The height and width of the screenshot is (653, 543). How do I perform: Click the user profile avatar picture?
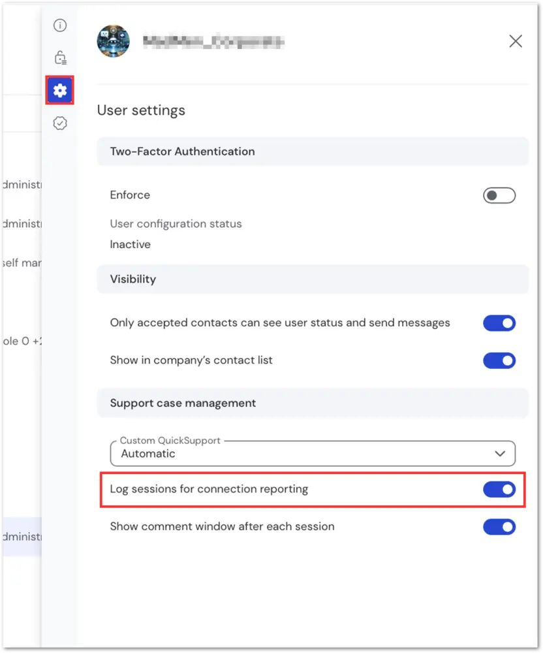pos(113,41)
